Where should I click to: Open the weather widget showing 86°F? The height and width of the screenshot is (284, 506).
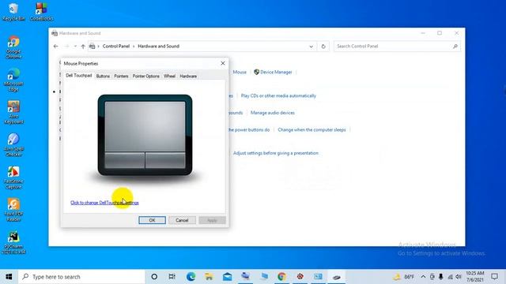[x=403, y=277]
